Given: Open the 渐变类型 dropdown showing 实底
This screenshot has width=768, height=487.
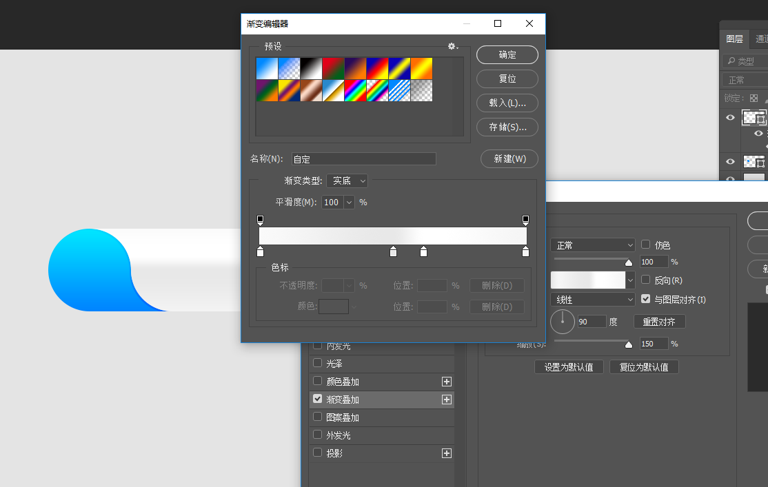Looking at the screenshot, I should click(347, 180).
